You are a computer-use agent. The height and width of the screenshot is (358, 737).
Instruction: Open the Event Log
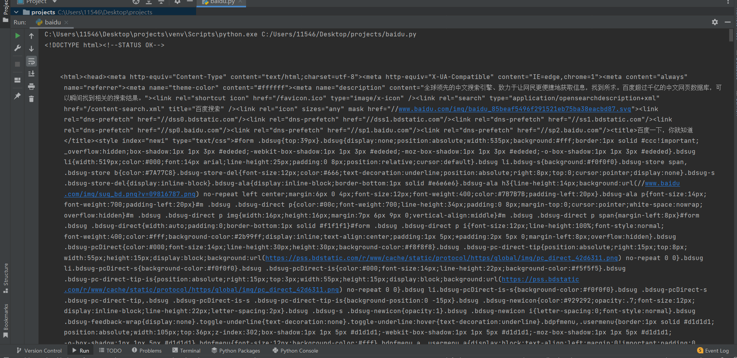(x=713, y=351)
